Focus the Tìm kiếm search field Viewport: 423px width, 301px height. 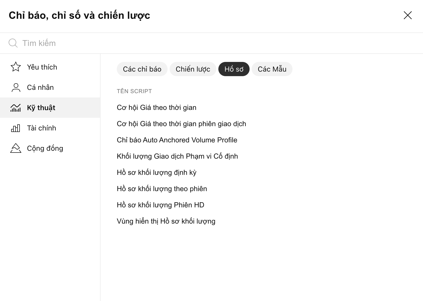point(211,43)
